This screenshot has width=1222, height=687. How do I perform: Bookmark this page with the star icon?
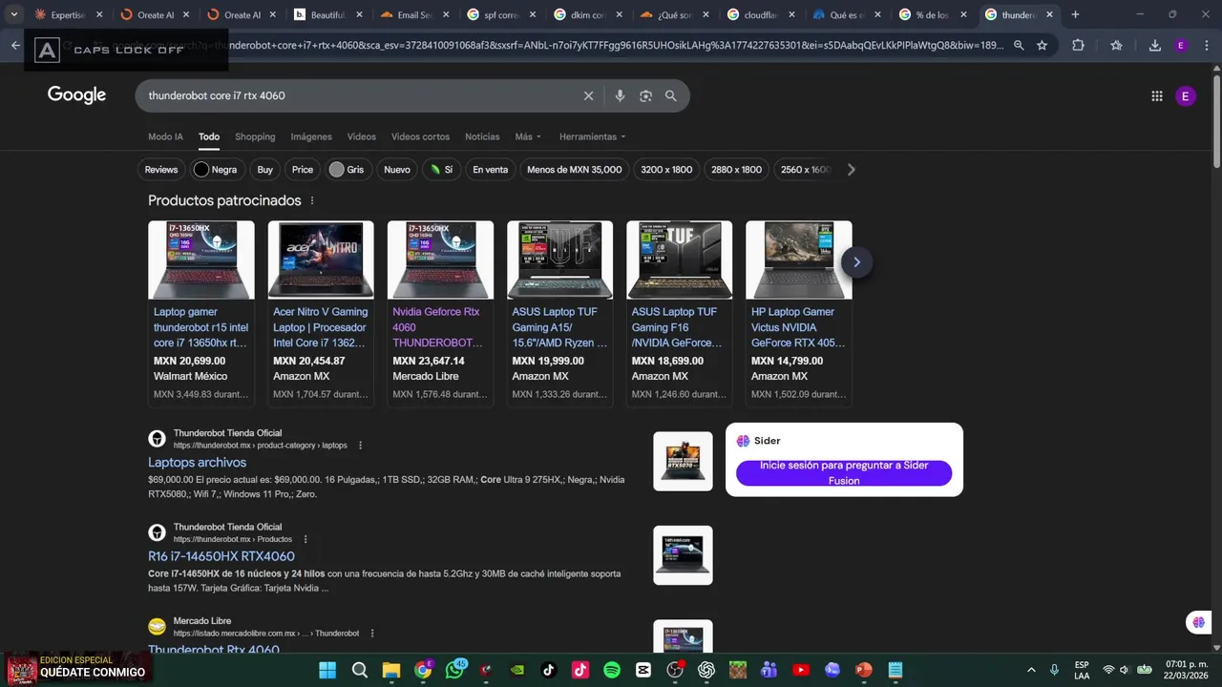coord(1042,45)
